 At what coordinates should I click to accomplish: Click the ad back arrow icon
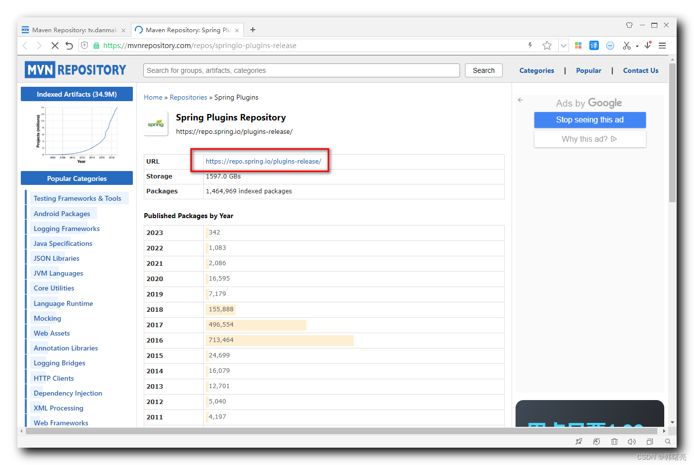click(520, 100)
